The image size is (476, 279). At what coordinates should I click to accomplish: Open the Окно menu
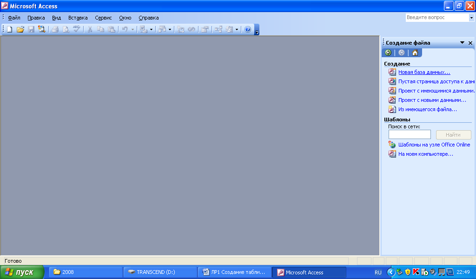[x=125, y=18]
